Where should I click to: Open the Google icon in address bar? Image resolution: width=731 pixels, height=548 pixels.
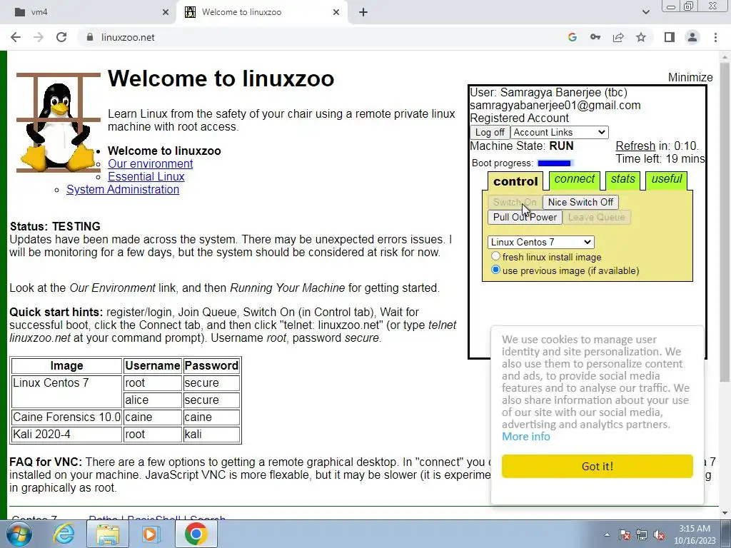click(573, 37)
